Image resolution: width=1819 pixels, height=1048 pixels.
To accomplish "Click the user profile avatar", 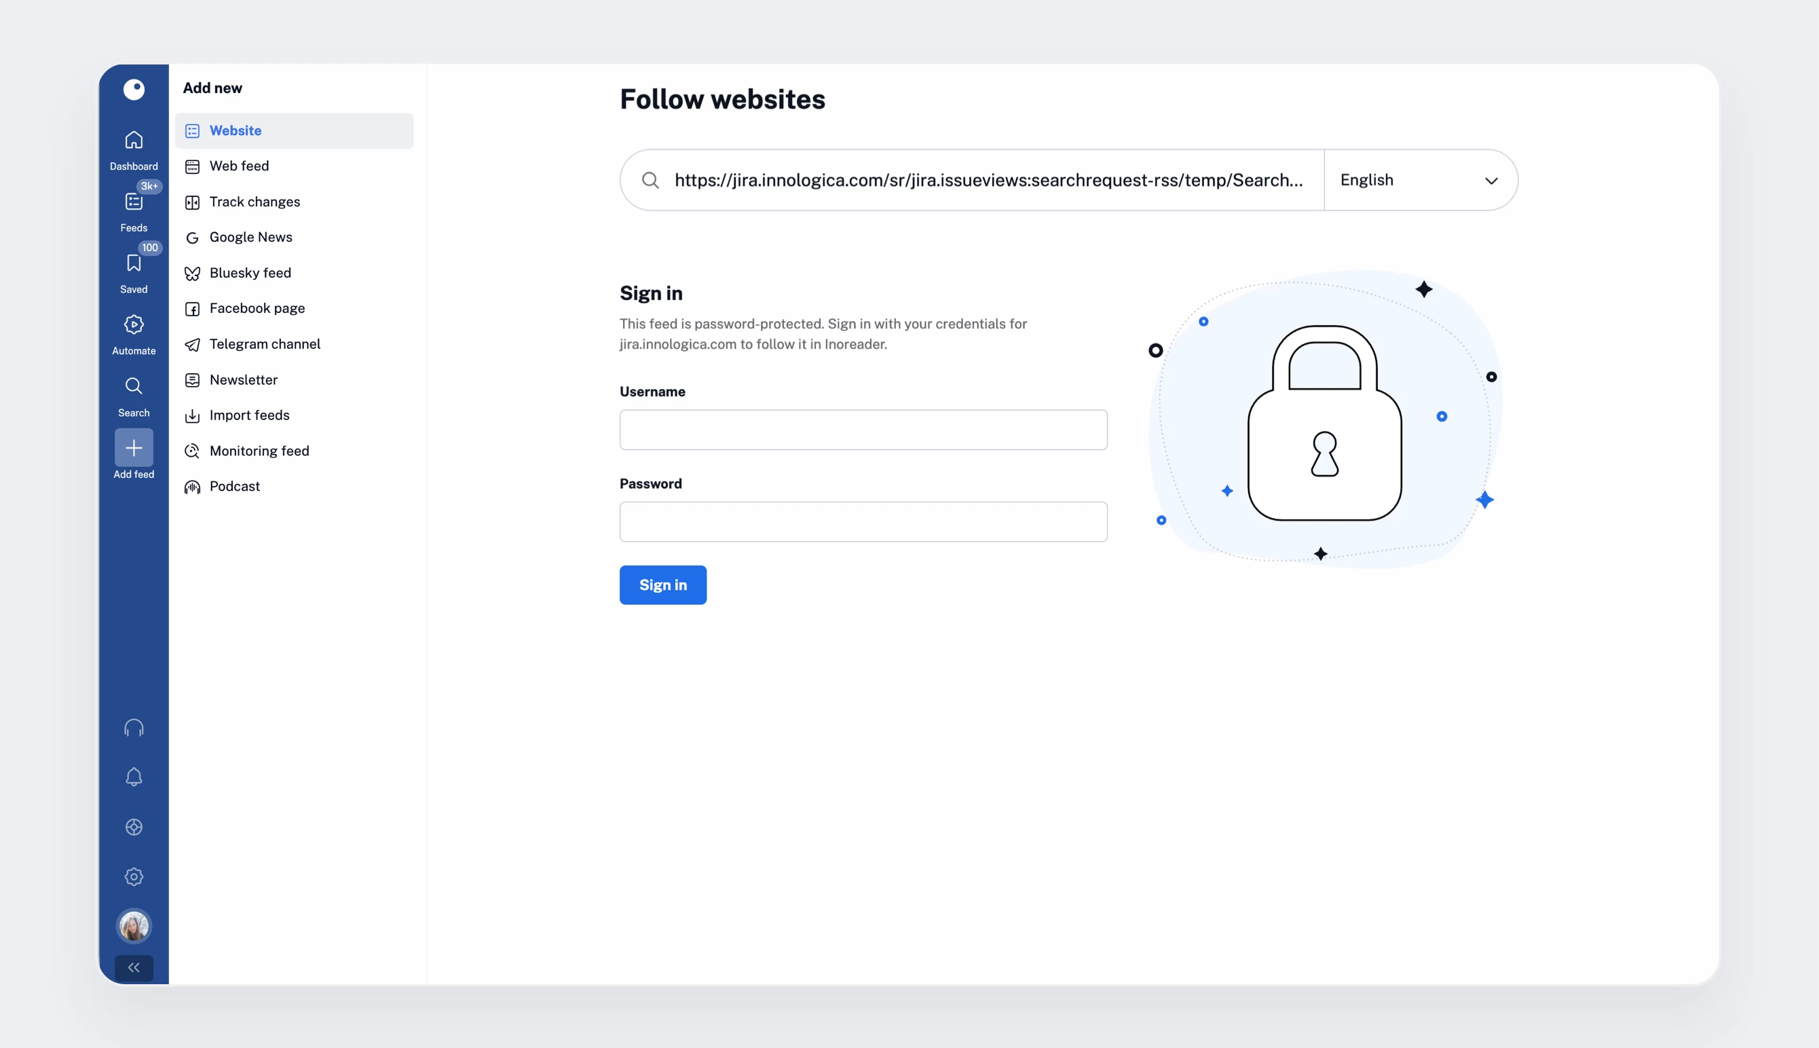I will [x=134, y=927].
